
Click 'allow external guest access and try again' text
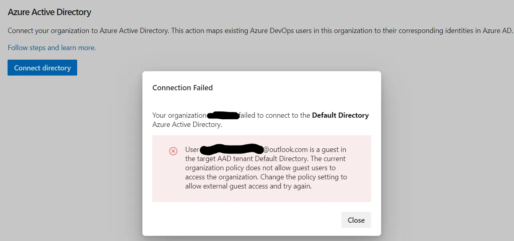pyautogui.click(x=248, y=186)
